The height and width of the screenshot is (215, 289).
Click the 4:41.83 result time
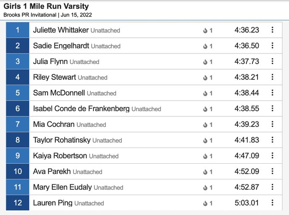[x=246, y=140]
